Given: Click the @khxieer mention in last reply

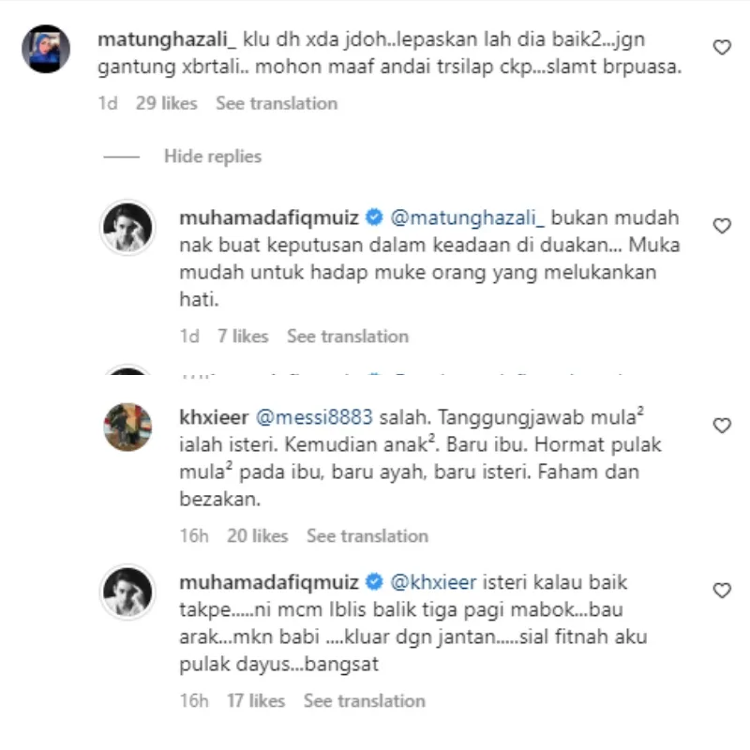Looking at the screenshot, I should pyautogui.click(x=433, y=582).
